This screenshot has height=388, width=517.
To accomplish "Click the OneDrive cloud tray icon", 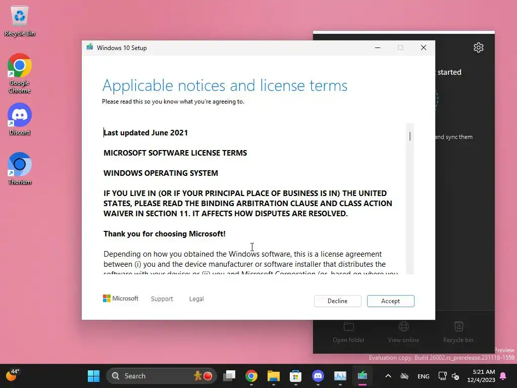I will tap(404, 376).
